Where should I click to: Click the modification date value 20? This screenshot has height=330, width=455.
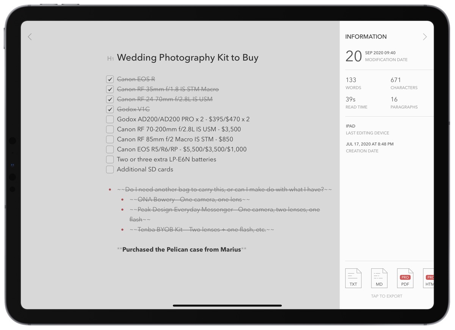tap(353, 56)
